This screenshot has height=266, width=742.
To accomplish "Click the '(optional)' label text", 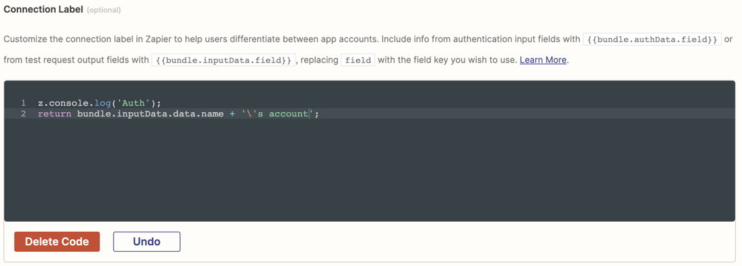I will (103, 10).
